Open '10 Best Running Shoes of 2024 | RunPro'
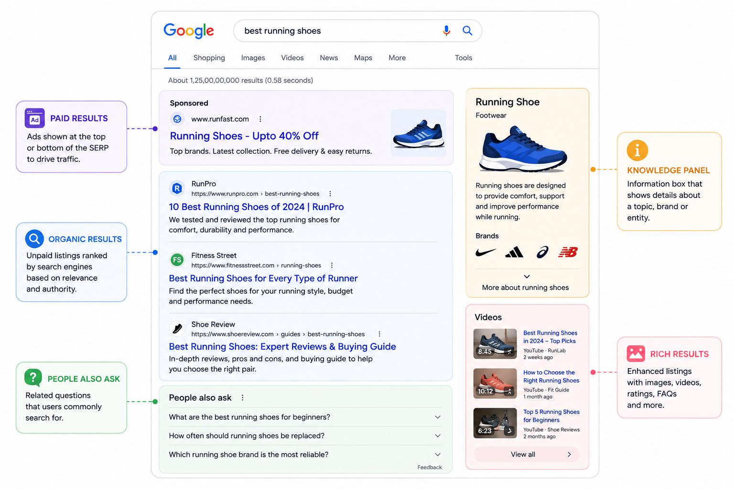 (256, 207)
